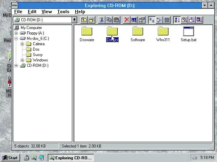Switch to small icons list view
The height and width of the screenshot is (162, 217).
pos(159,20)
